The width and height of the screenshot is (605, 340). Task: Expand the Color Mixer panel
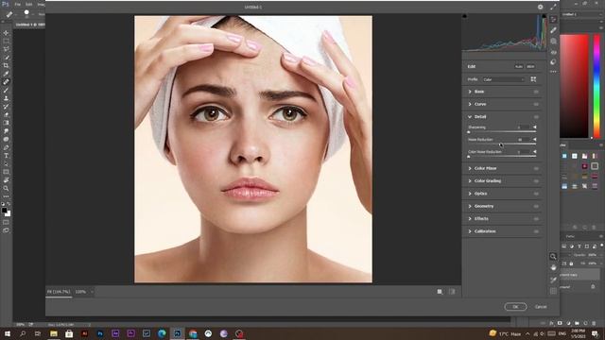(x=470, y=168)
